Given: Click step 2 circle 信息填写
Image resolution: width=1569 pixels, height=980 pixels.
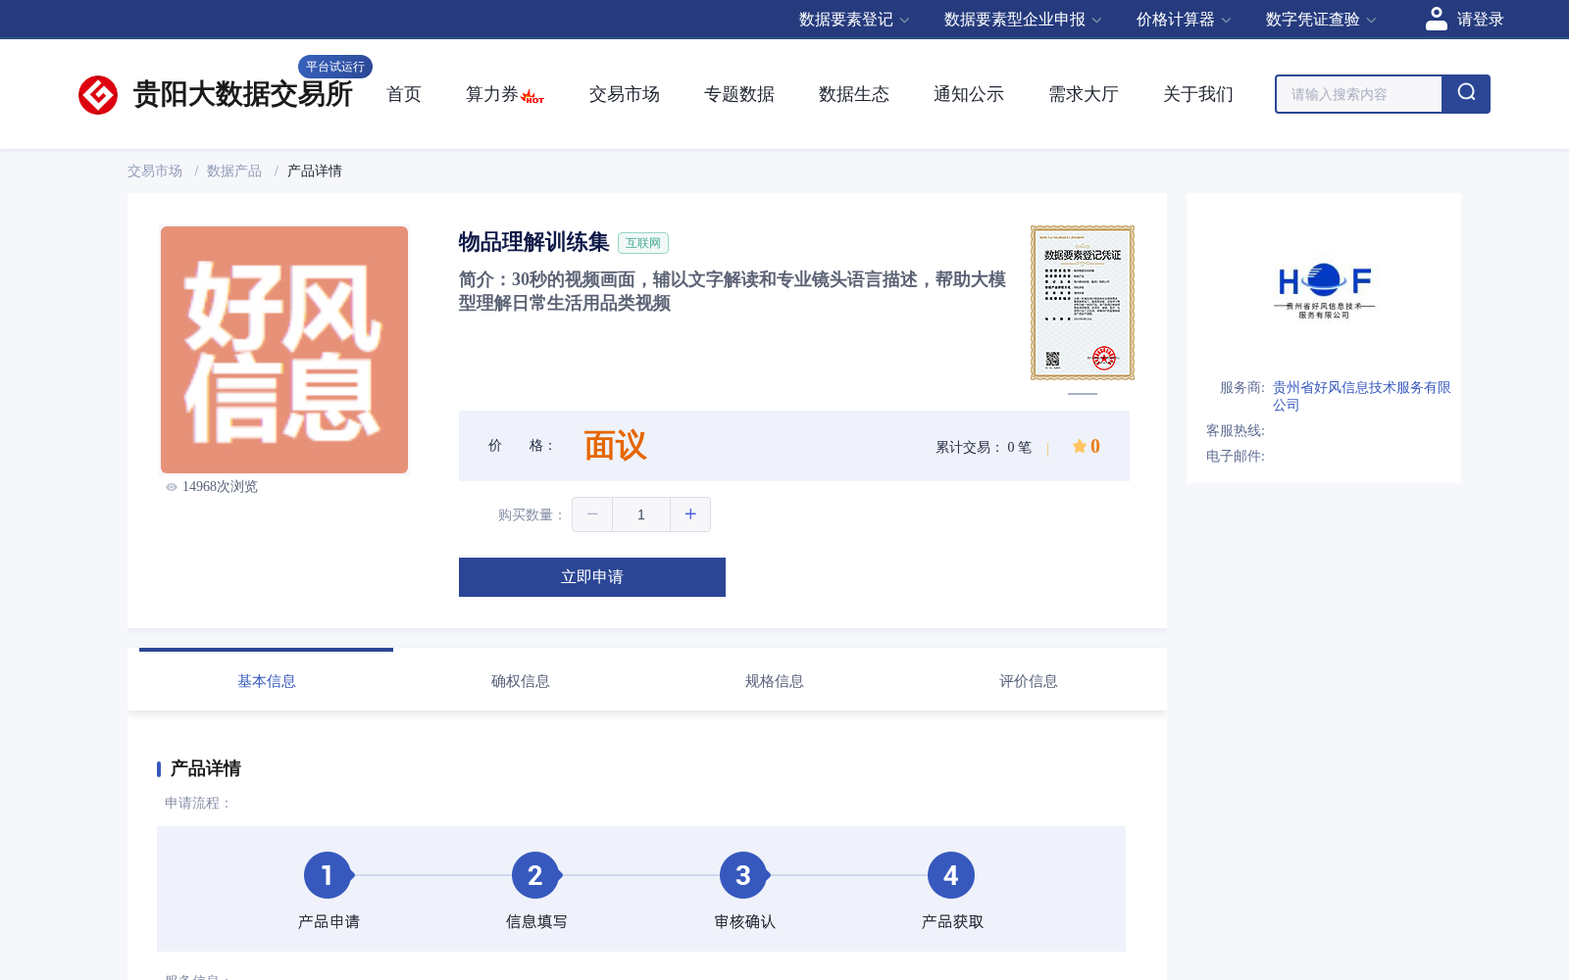Looking at the screenshot, I should coord(535,875).
